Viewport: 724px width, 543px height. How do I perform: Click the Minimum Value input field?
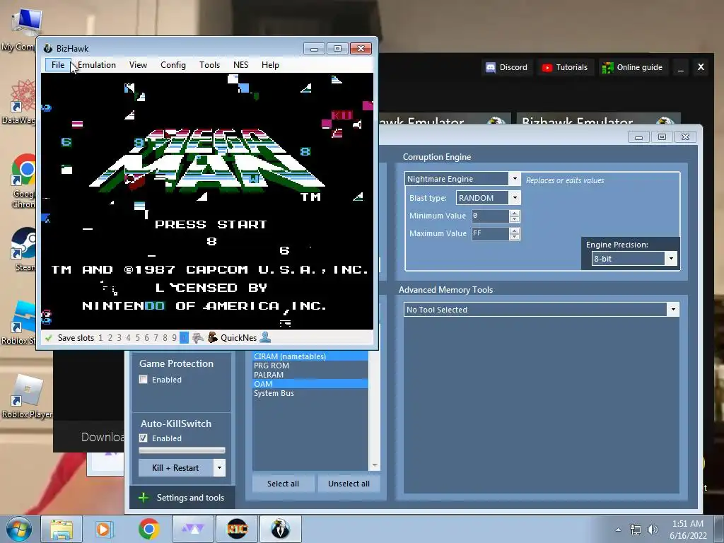(x=490, y=216)
